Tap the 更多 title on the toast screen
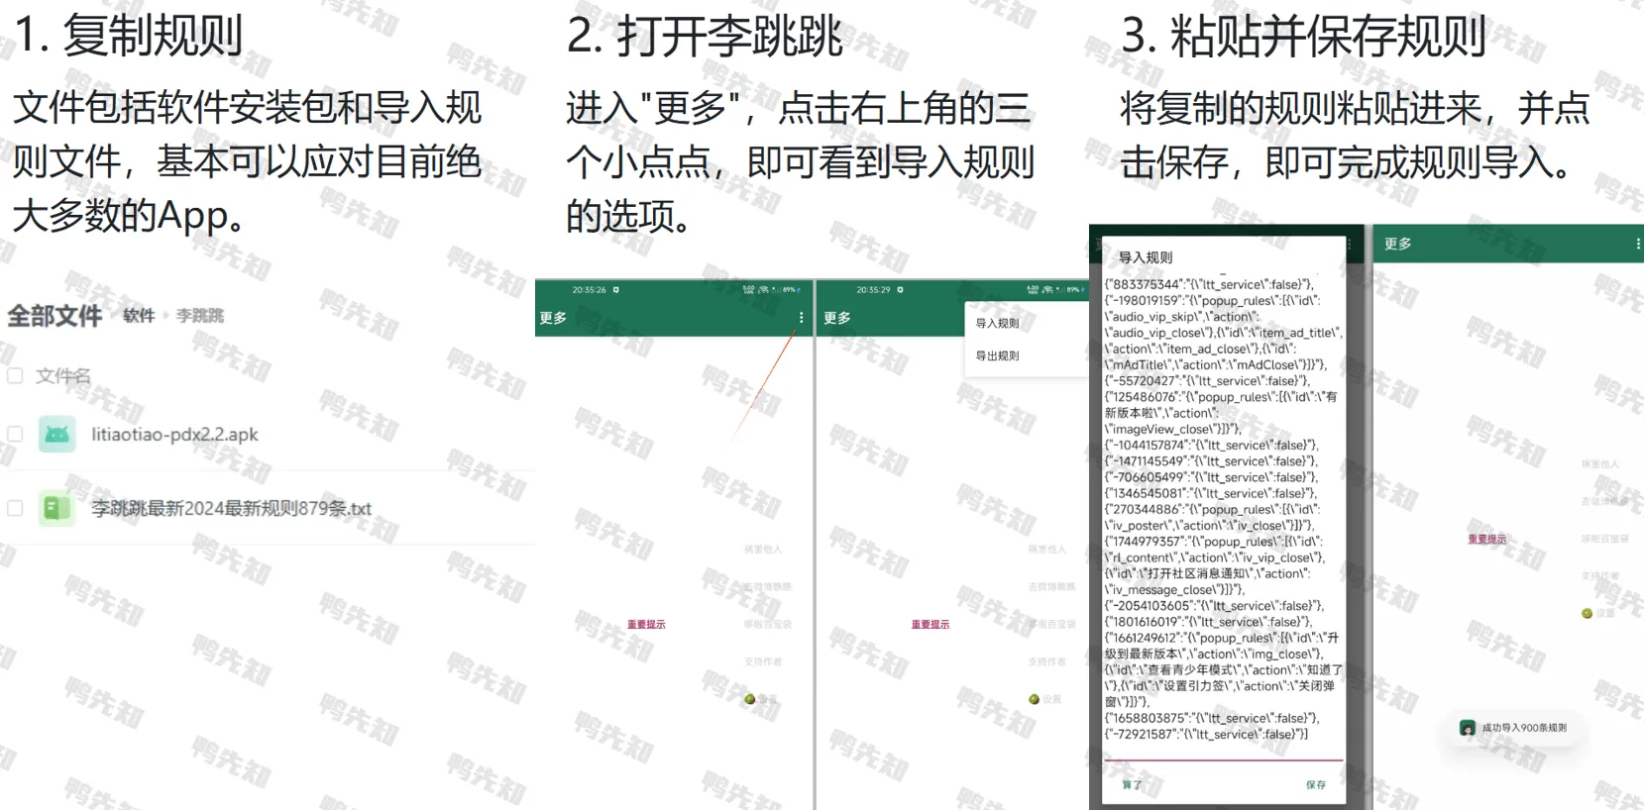Screen dimensions: 1644x810 point(1398,244)
